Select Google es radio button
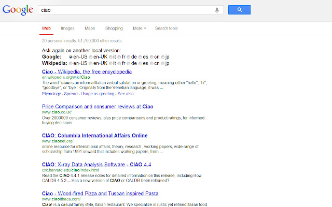The width and height of the screenshot is (332, 207). click(140, 57)
